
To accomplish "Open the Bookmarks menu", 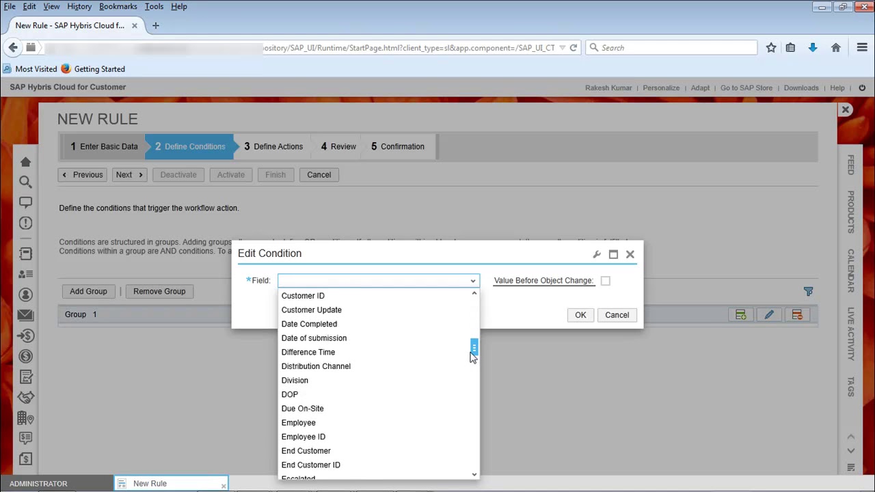I will click(x=118, y=6).
